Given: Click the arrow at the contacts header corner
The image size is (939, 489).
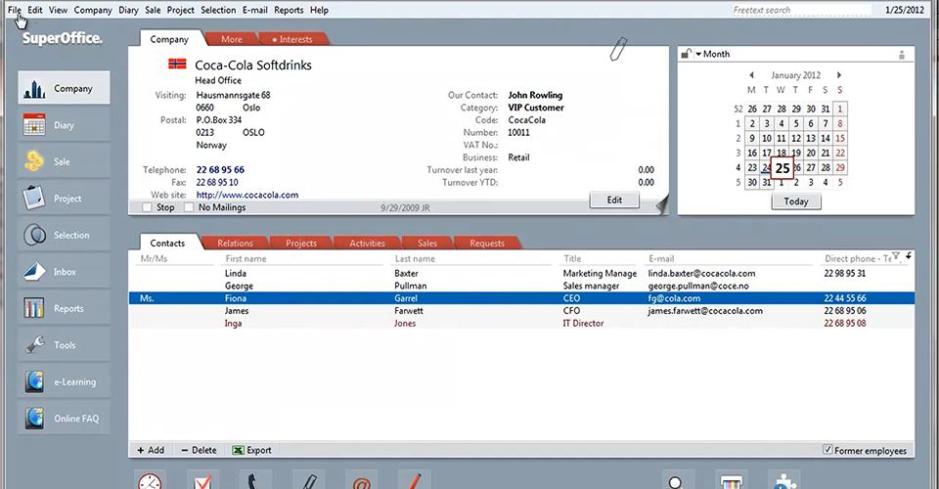Looking at the screenshot, I should pos(909,256).
